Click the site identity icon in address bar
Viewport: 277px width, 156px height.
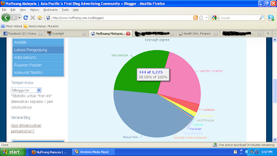pyautogui.click(x=48, y=18)
